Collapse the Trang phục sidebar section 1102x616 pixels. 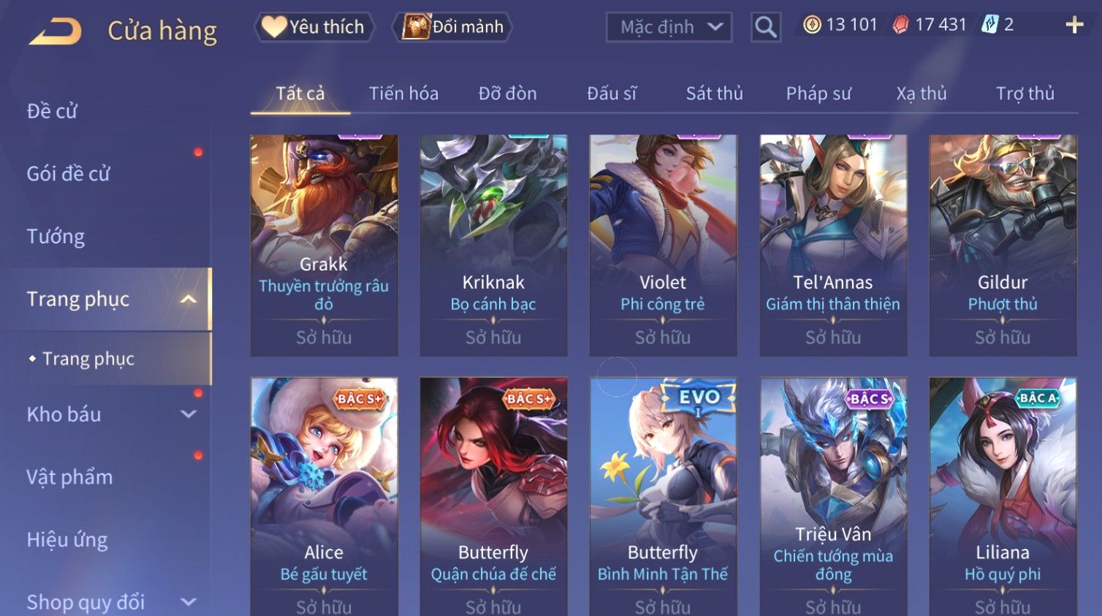coord(189,299)
